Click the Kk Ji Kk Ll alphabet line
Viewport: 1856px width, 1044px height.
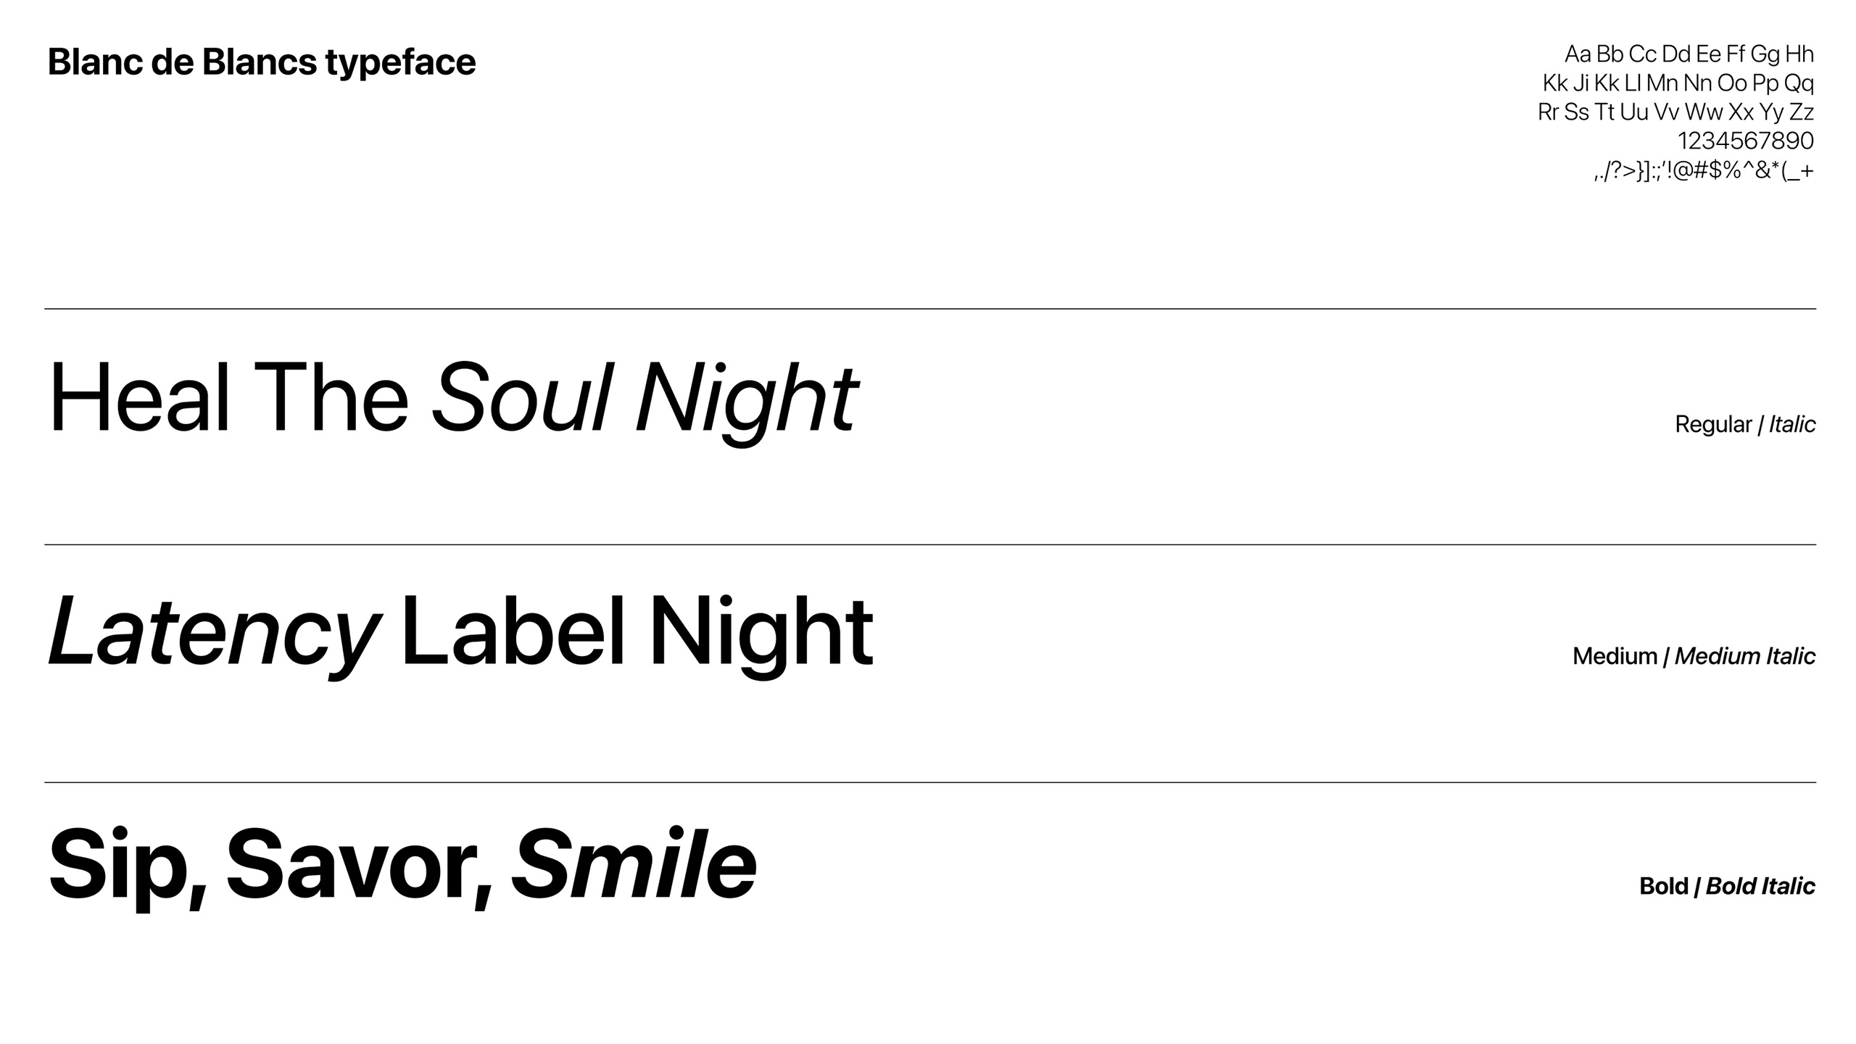pos(1678,83)
